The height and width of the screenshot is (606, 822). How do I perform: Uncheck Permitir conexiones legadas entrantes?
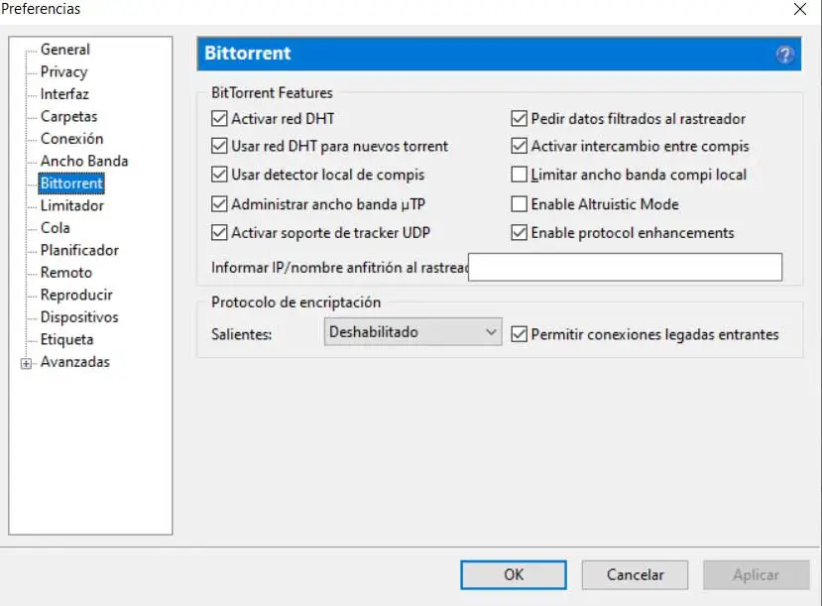point(519,335)
